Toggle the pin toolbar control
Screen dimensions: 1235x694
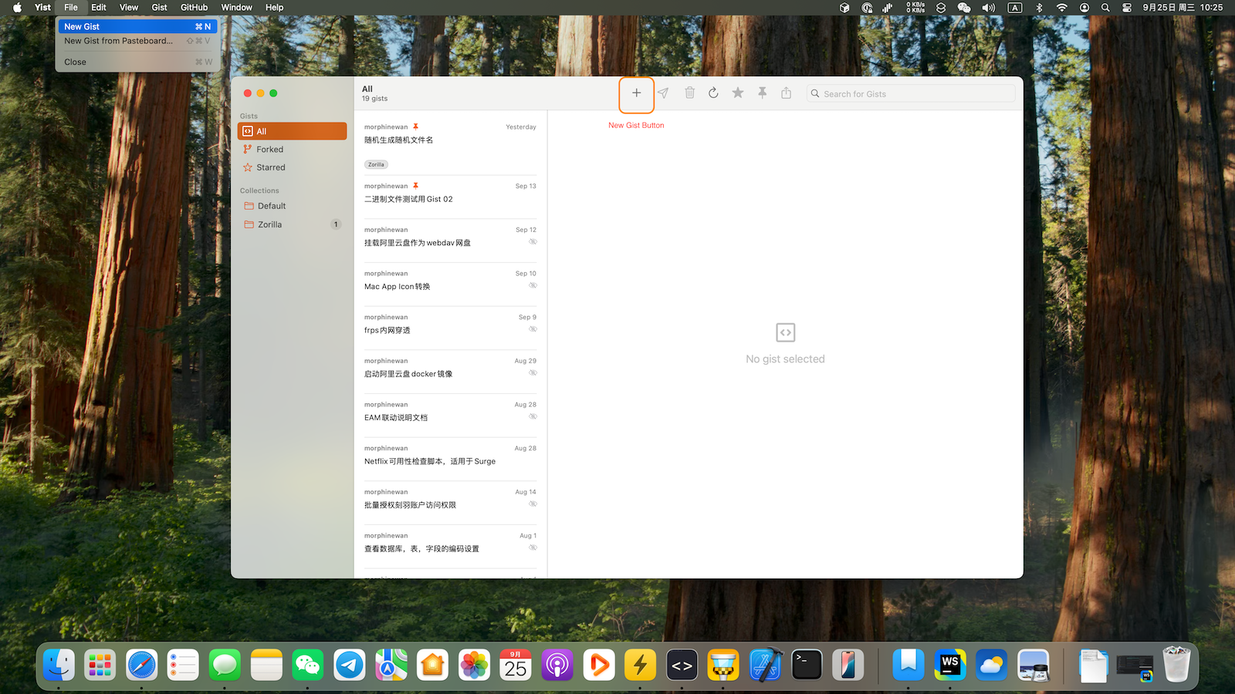click(762, 93)
